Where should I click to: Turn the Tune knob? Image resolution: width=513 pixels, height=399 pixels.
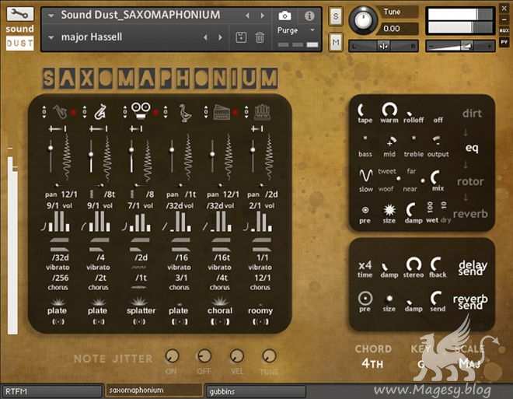[363, 20]
